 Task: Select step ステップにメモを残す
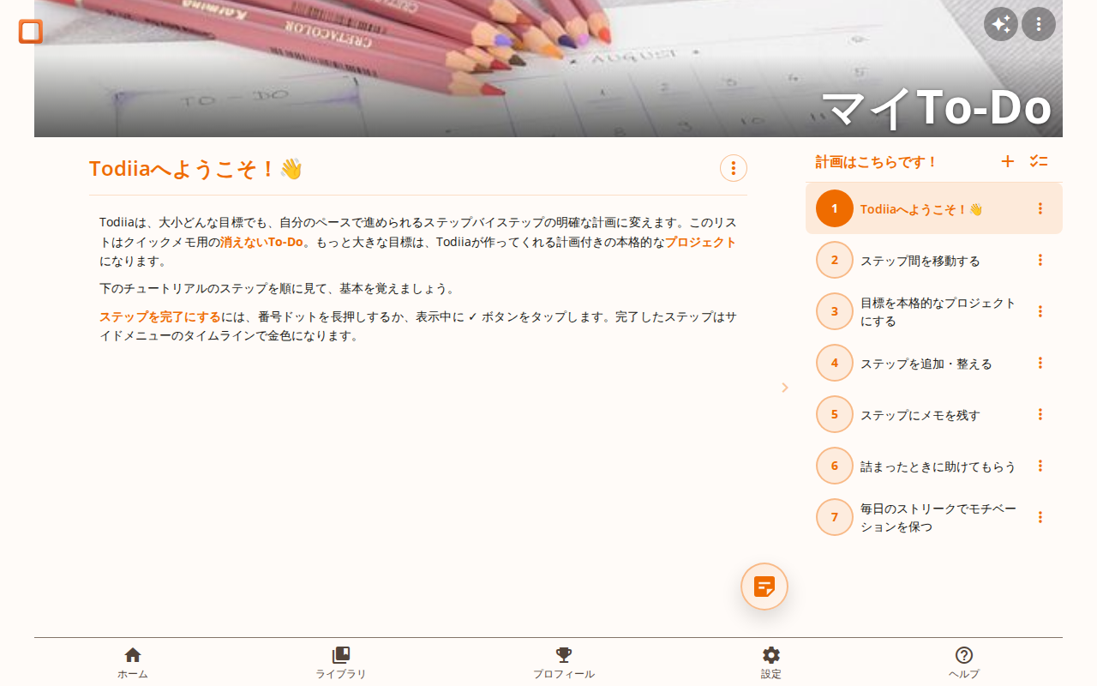[920, 415]
